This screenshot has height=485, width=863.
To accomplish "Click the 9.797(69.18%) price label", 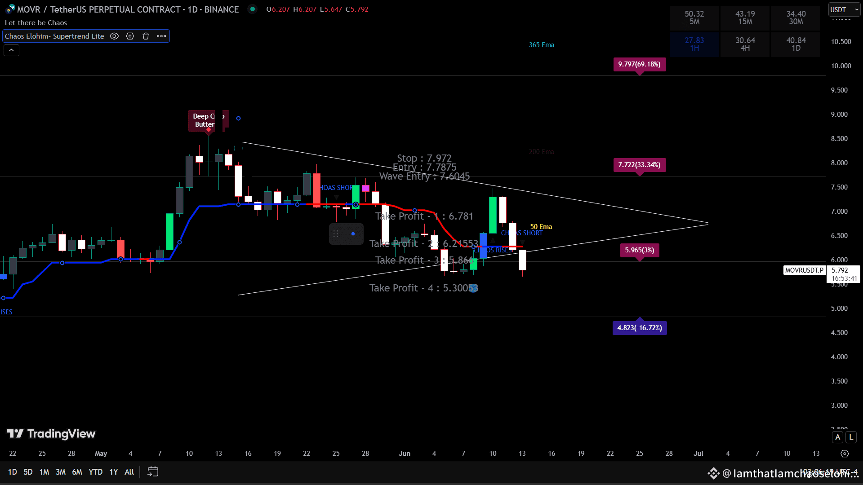I will 640,64.
